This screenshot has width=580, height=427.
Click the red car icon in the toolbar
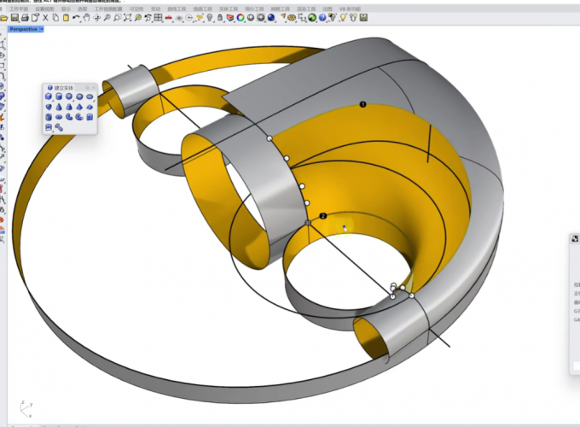[x=169, y=18]
